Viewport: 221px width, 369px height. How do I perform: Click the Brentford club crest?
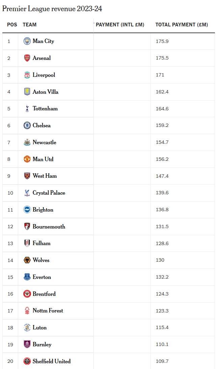tap(27, 294)
